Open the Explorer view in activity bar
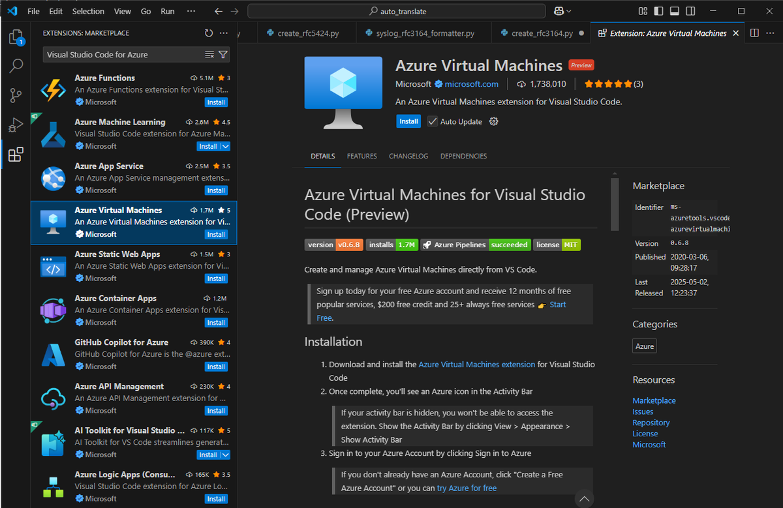The image size is (783, 508). (16, 37)
